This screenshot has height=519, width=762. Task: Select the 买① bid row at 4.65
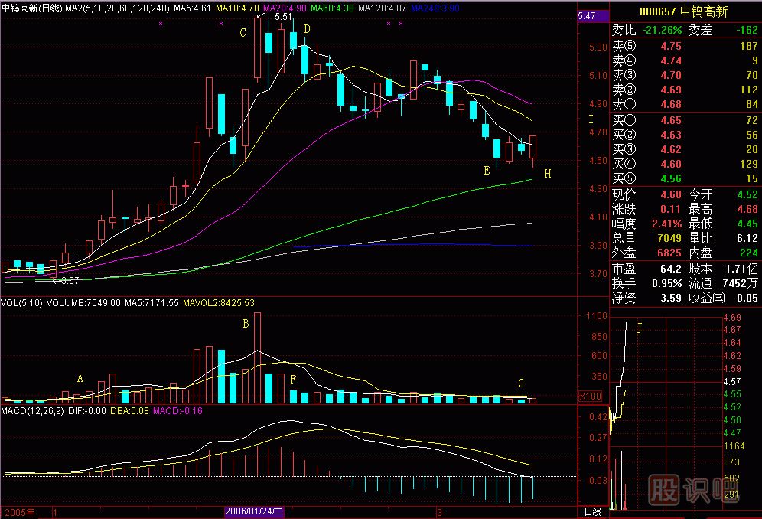coord(685,121)
